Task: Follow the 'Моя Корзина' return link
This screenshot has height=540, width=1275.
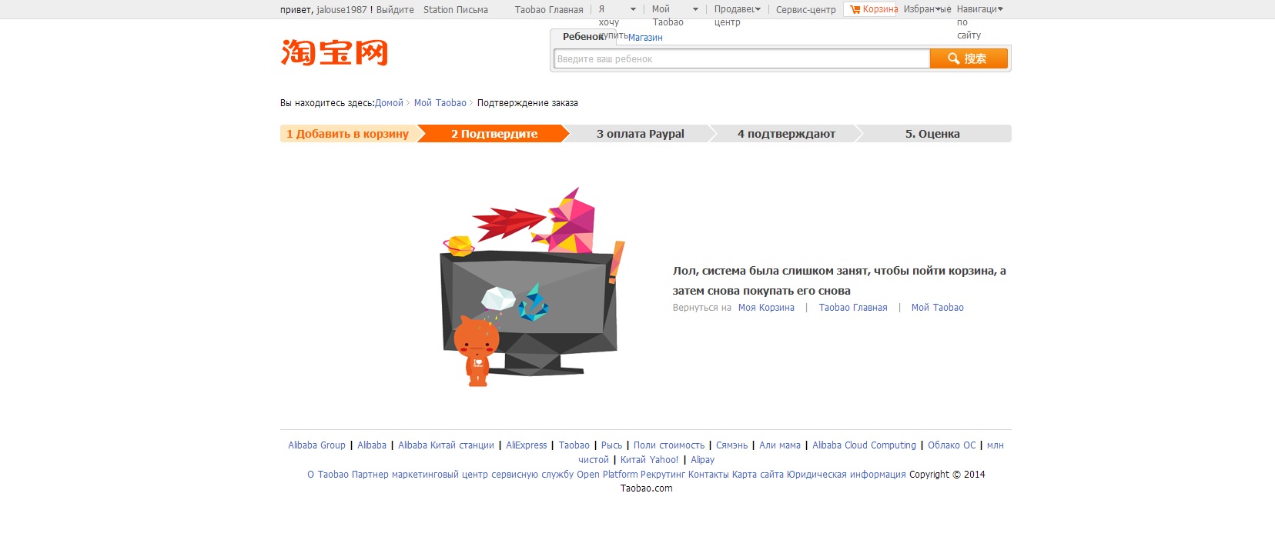Action: point(766,308)
